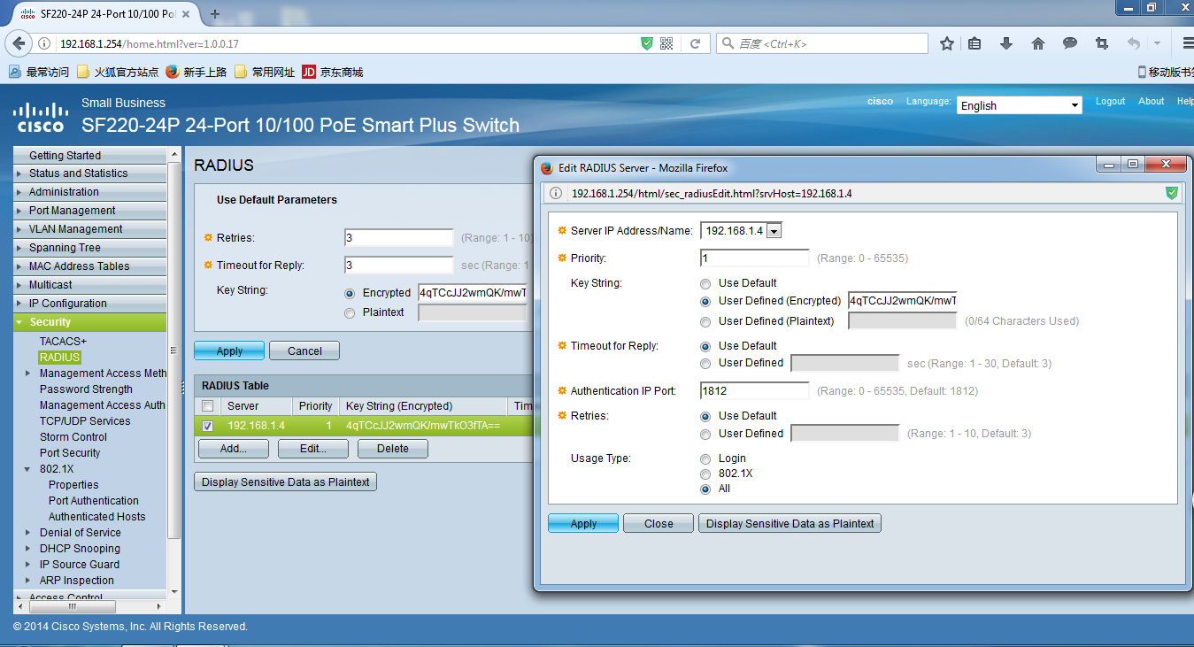Collapse the Security menu

89,322
